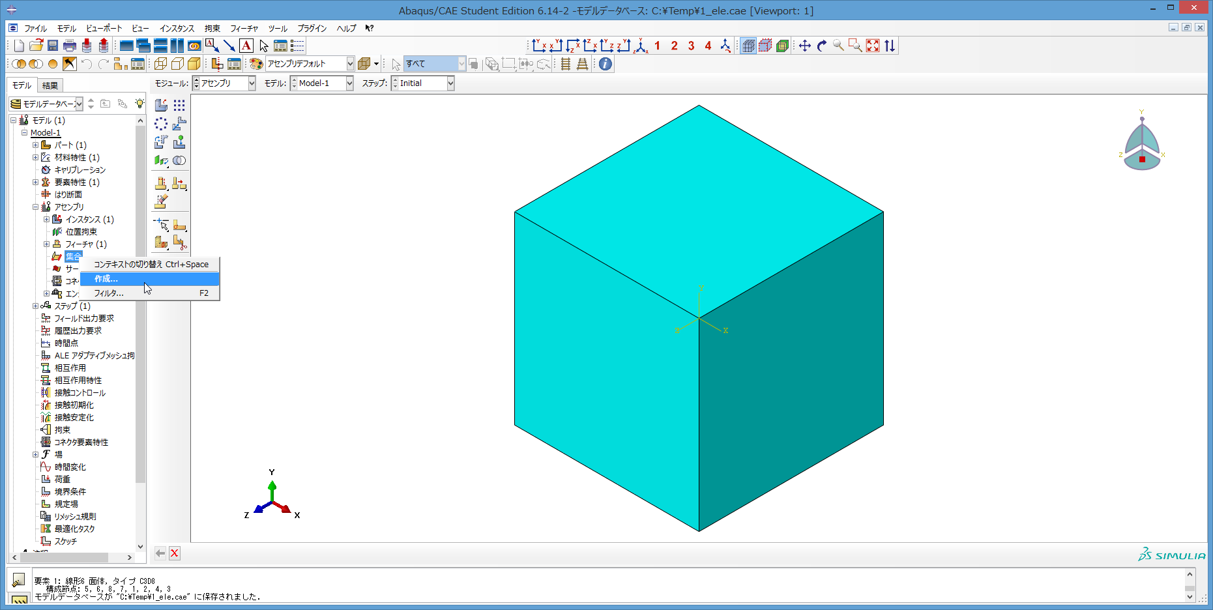The width and height of the screenshot is (1213, 610).
Task: Select the Rotate Instance tool
Action: point(161,141)
